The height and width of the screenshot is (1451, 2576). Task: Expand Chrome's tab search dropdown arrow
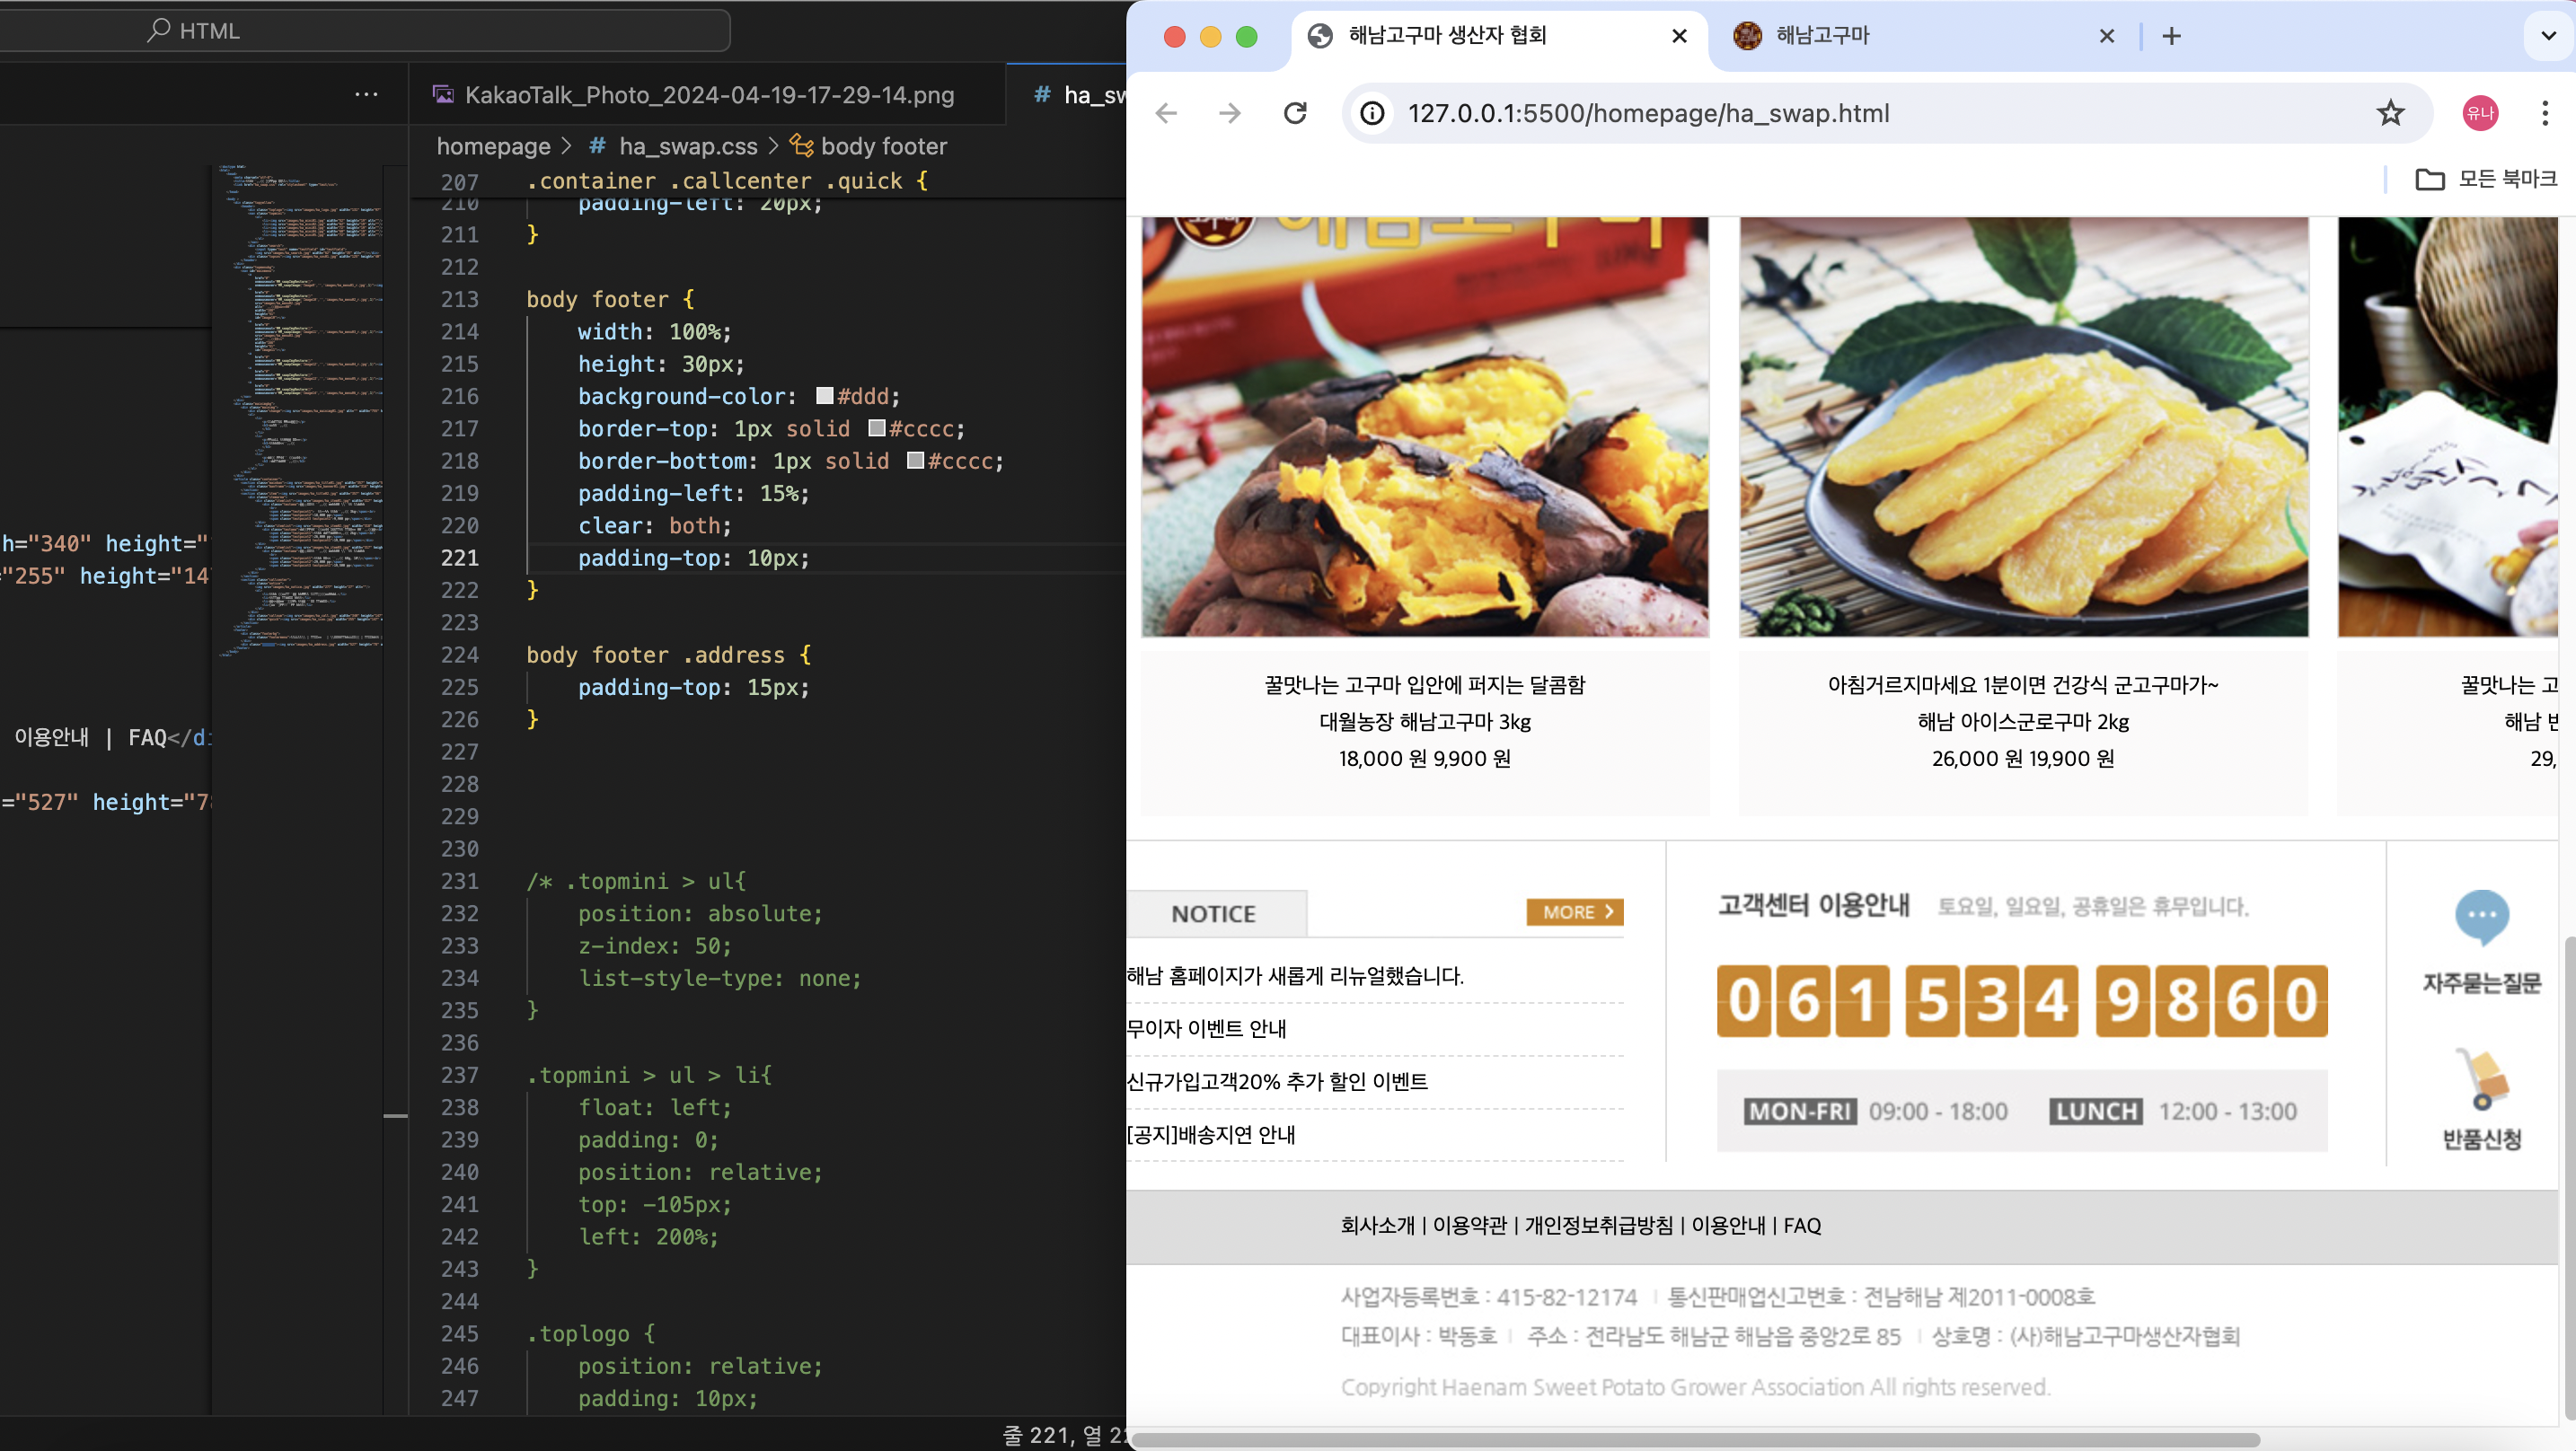[2548, 36]
